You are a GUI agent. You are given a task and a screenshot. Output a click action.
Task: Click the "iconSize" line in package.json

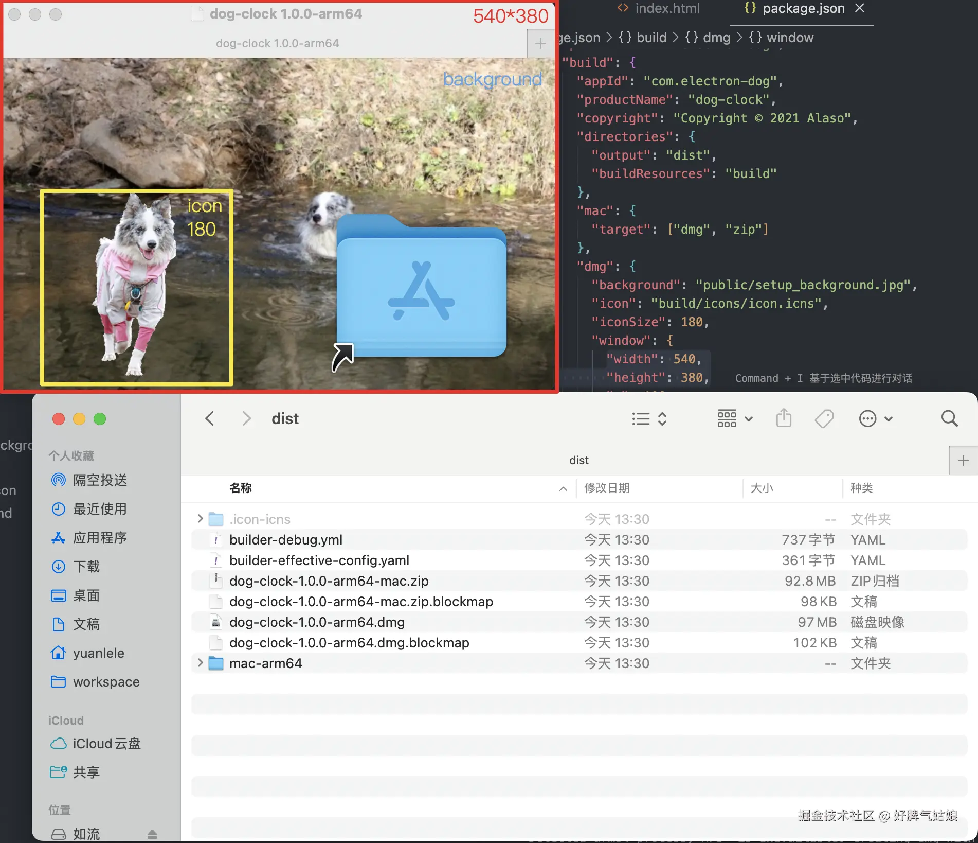click(650, 322)
